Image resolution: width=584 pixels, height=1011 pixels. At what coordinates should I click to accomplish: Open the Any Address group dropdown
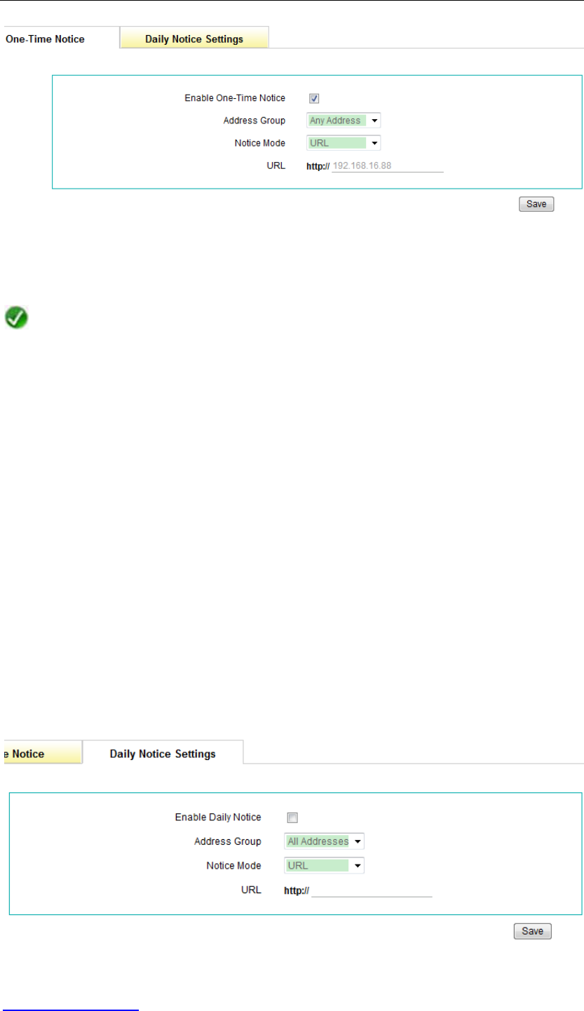click(344, 121)
